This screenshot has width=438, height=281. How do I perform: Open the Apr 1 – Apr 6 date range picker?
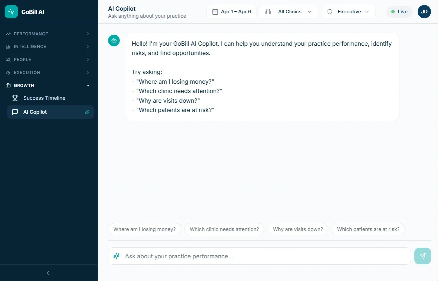232,12
